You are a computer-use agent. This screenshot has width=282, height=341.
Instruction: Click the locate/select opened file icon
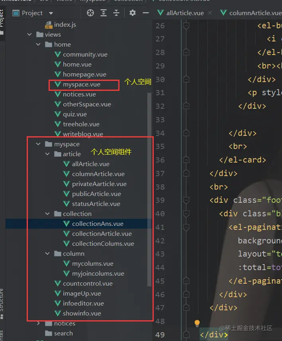pyautogui.click(x=90, y=13)
